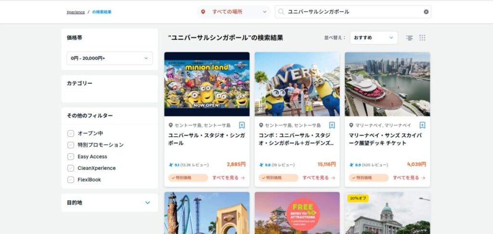Click the 15,116円 price
Image resolution: width=493 pixels, height=234 pixels.
tap(327, 164)
